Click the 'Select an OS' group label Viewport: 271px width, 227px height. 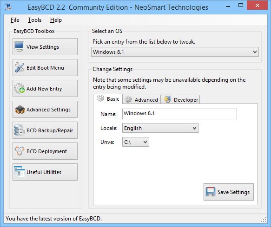tap(107, 31)
